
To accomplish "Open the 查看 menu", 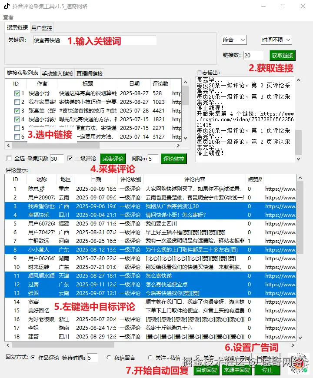I will click(x=8, y=17).
